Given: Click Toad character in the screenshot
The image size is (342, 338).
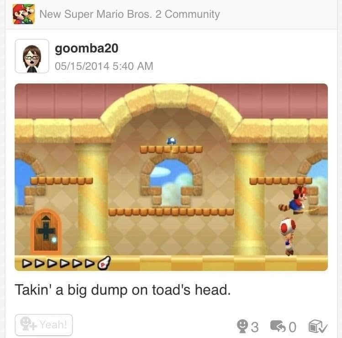Looking at the screenshot, I should [x=288, y=236].
